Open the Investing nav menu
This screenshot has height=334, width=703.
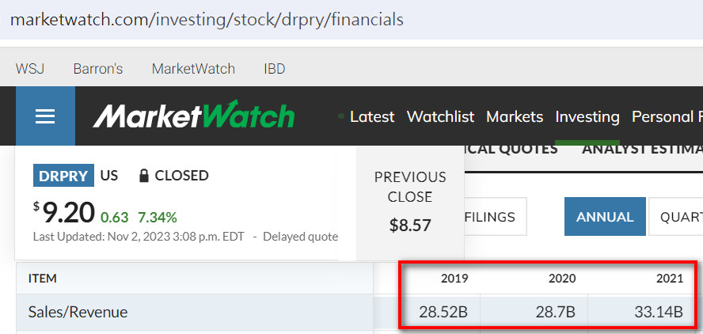coord(587,116)
